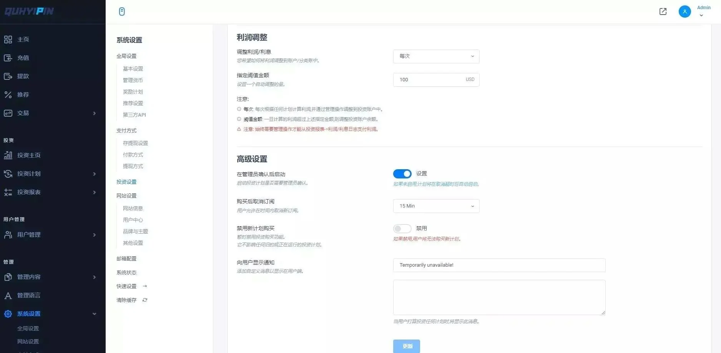Enable the 禁用新计划购买 switch
The height and width of the screenshot is (353, 721).
402,229
